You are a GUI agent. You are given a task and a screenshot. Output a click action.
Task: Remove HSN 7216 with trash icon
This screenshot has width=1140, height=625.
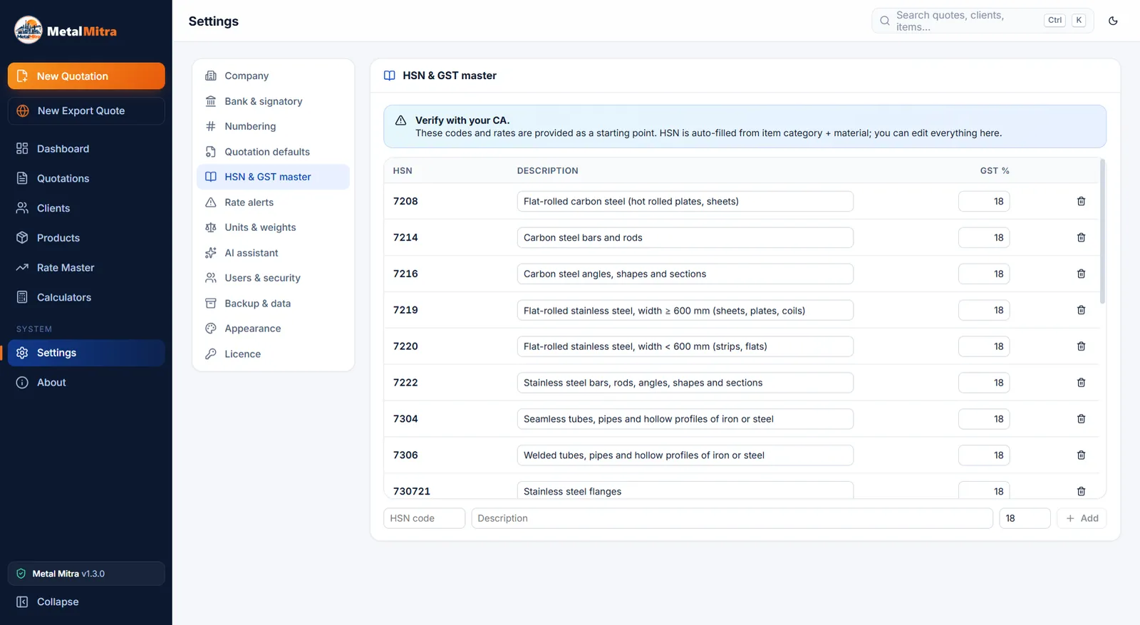(1081, 274)
